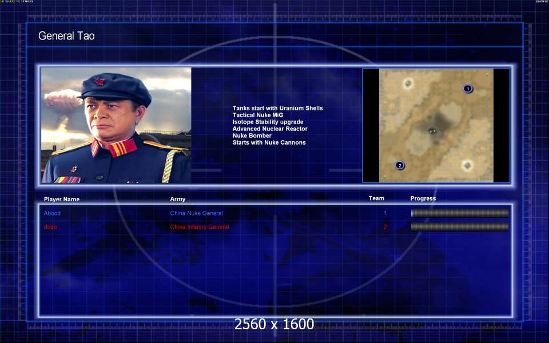
Task: Click the dodo loading progress bar
Action: point(459,227)
